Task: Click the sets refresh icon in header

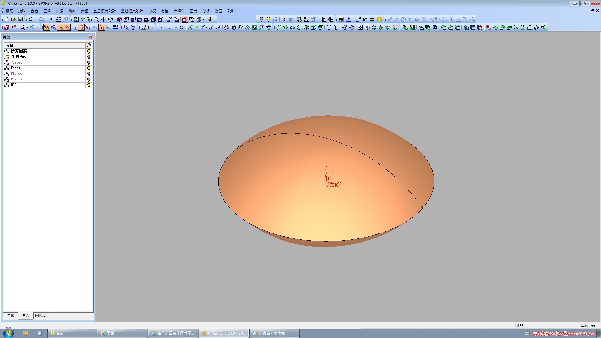Action: (x=89, y=45)
